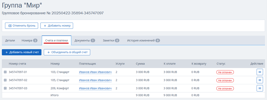Click the Отменить бронь button

[x=22, y=26]
